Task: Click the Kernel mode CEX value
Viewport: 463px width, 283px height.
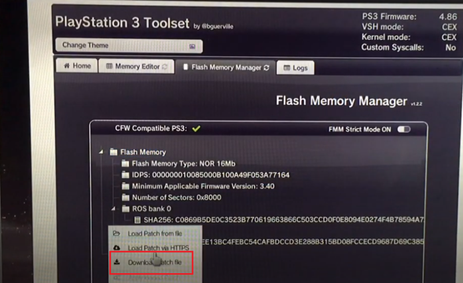Action: (x=449, y=37)
